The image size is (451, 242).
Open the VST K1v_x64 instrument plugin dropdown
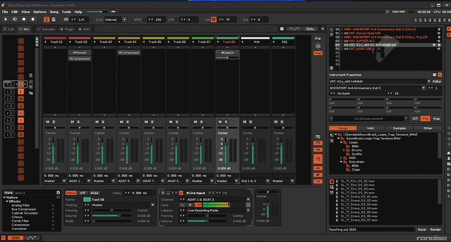point(380,81)
